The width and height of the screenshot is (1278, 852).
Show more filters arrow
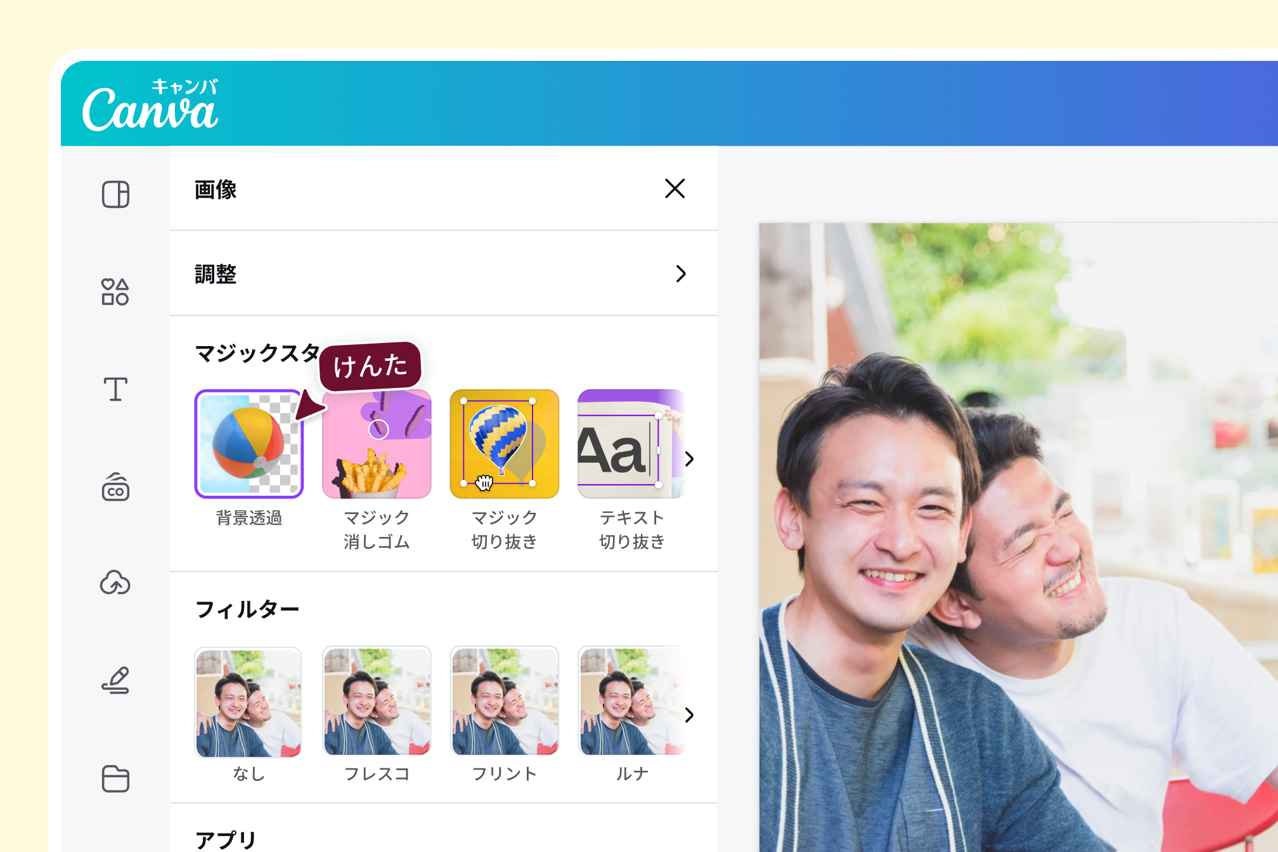pyautogui.click(x=690, y=715)
